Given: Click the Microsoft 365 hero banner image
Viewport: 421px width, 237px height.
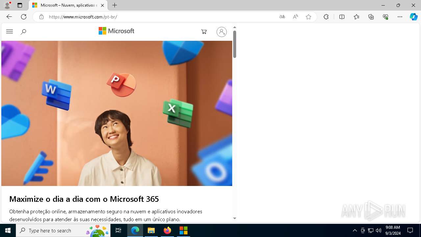Looking at the screenshot, I should [x=117, y=113].
